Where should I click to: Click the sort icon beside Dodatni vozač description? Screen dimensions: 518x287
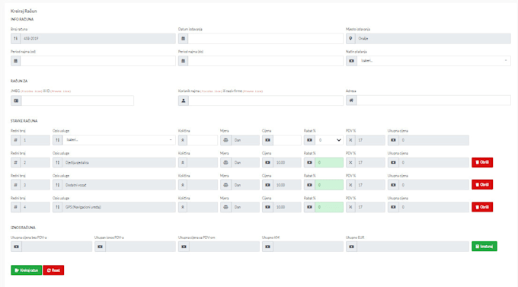pos(57,185)
